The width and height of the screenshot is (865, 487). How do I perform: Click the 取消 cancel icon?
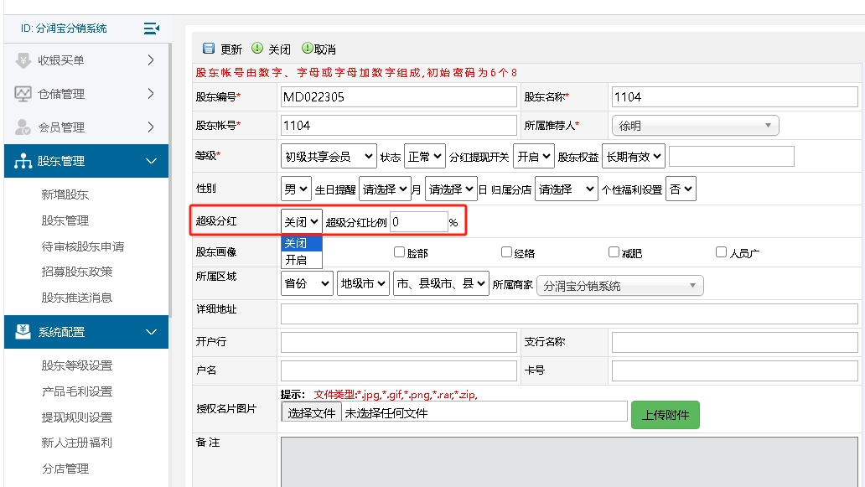click(303, 49)
